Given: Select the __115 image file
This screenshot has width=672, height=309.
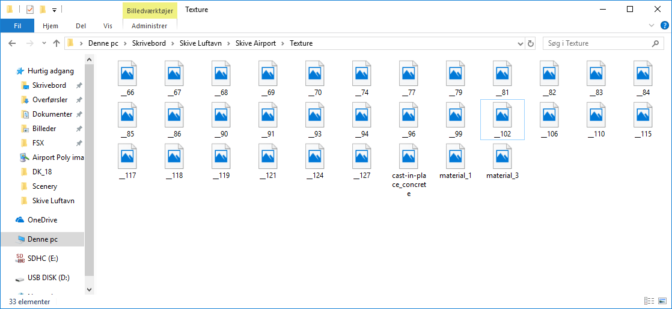Looking at the screenshot, I should 643,120.
